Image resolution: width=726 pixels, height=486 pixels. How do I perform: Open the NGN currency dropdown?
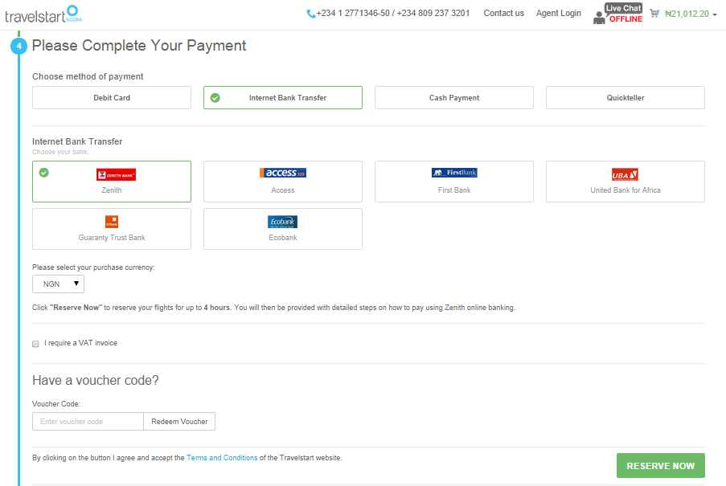[x=59, y=284]
